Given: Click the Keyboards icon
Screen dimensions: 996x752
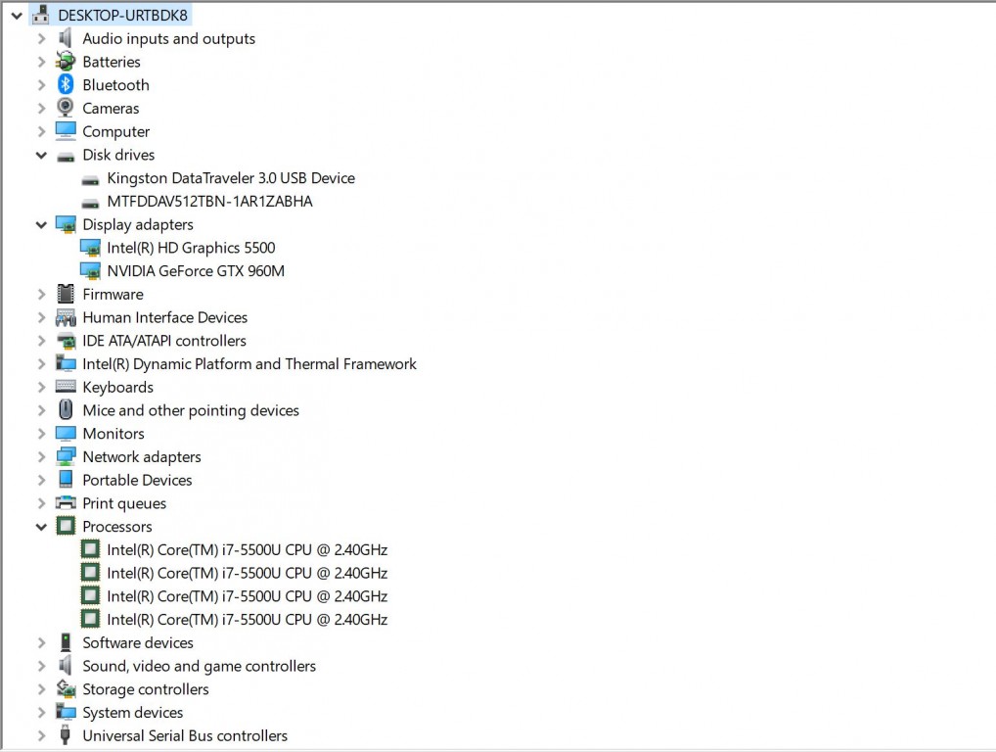Looking at the screenshot, I should pos(67,386).
